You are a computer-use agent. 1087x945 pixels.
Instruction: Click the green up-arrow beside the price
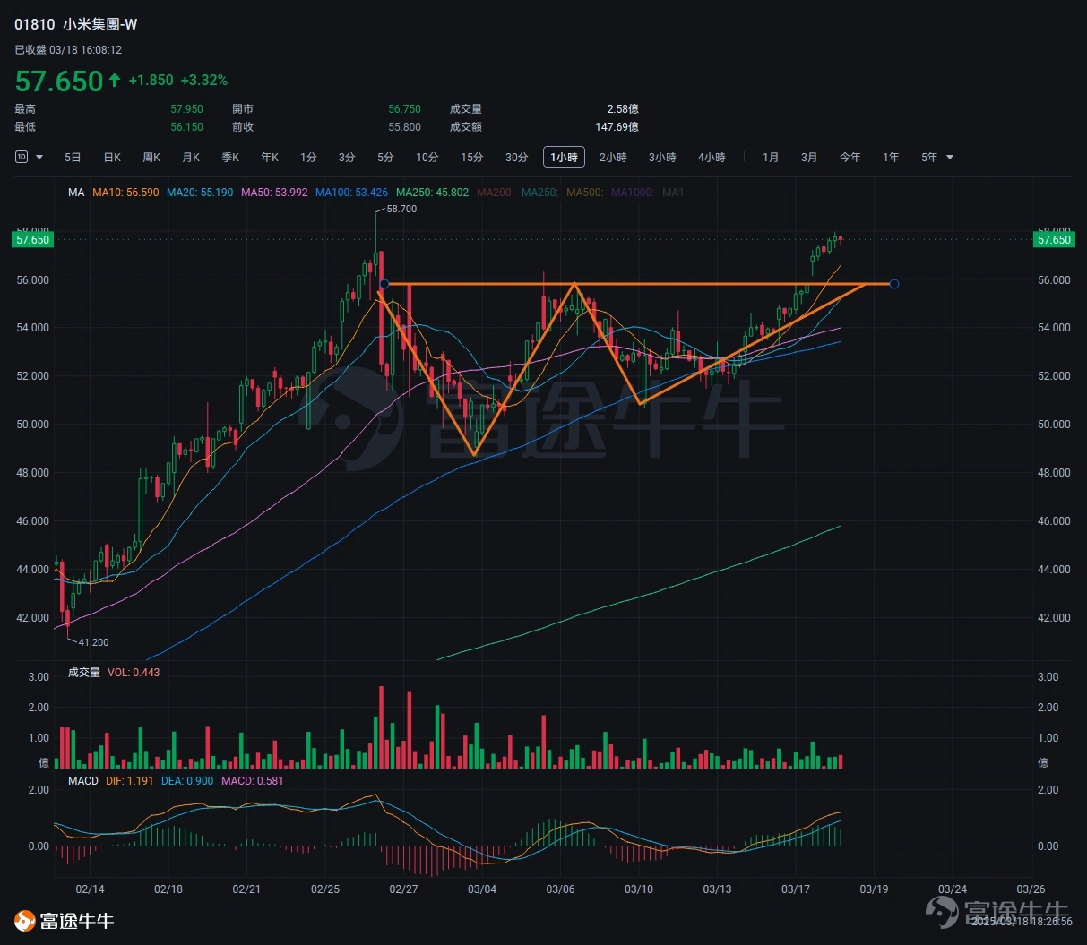coord(115,80)
